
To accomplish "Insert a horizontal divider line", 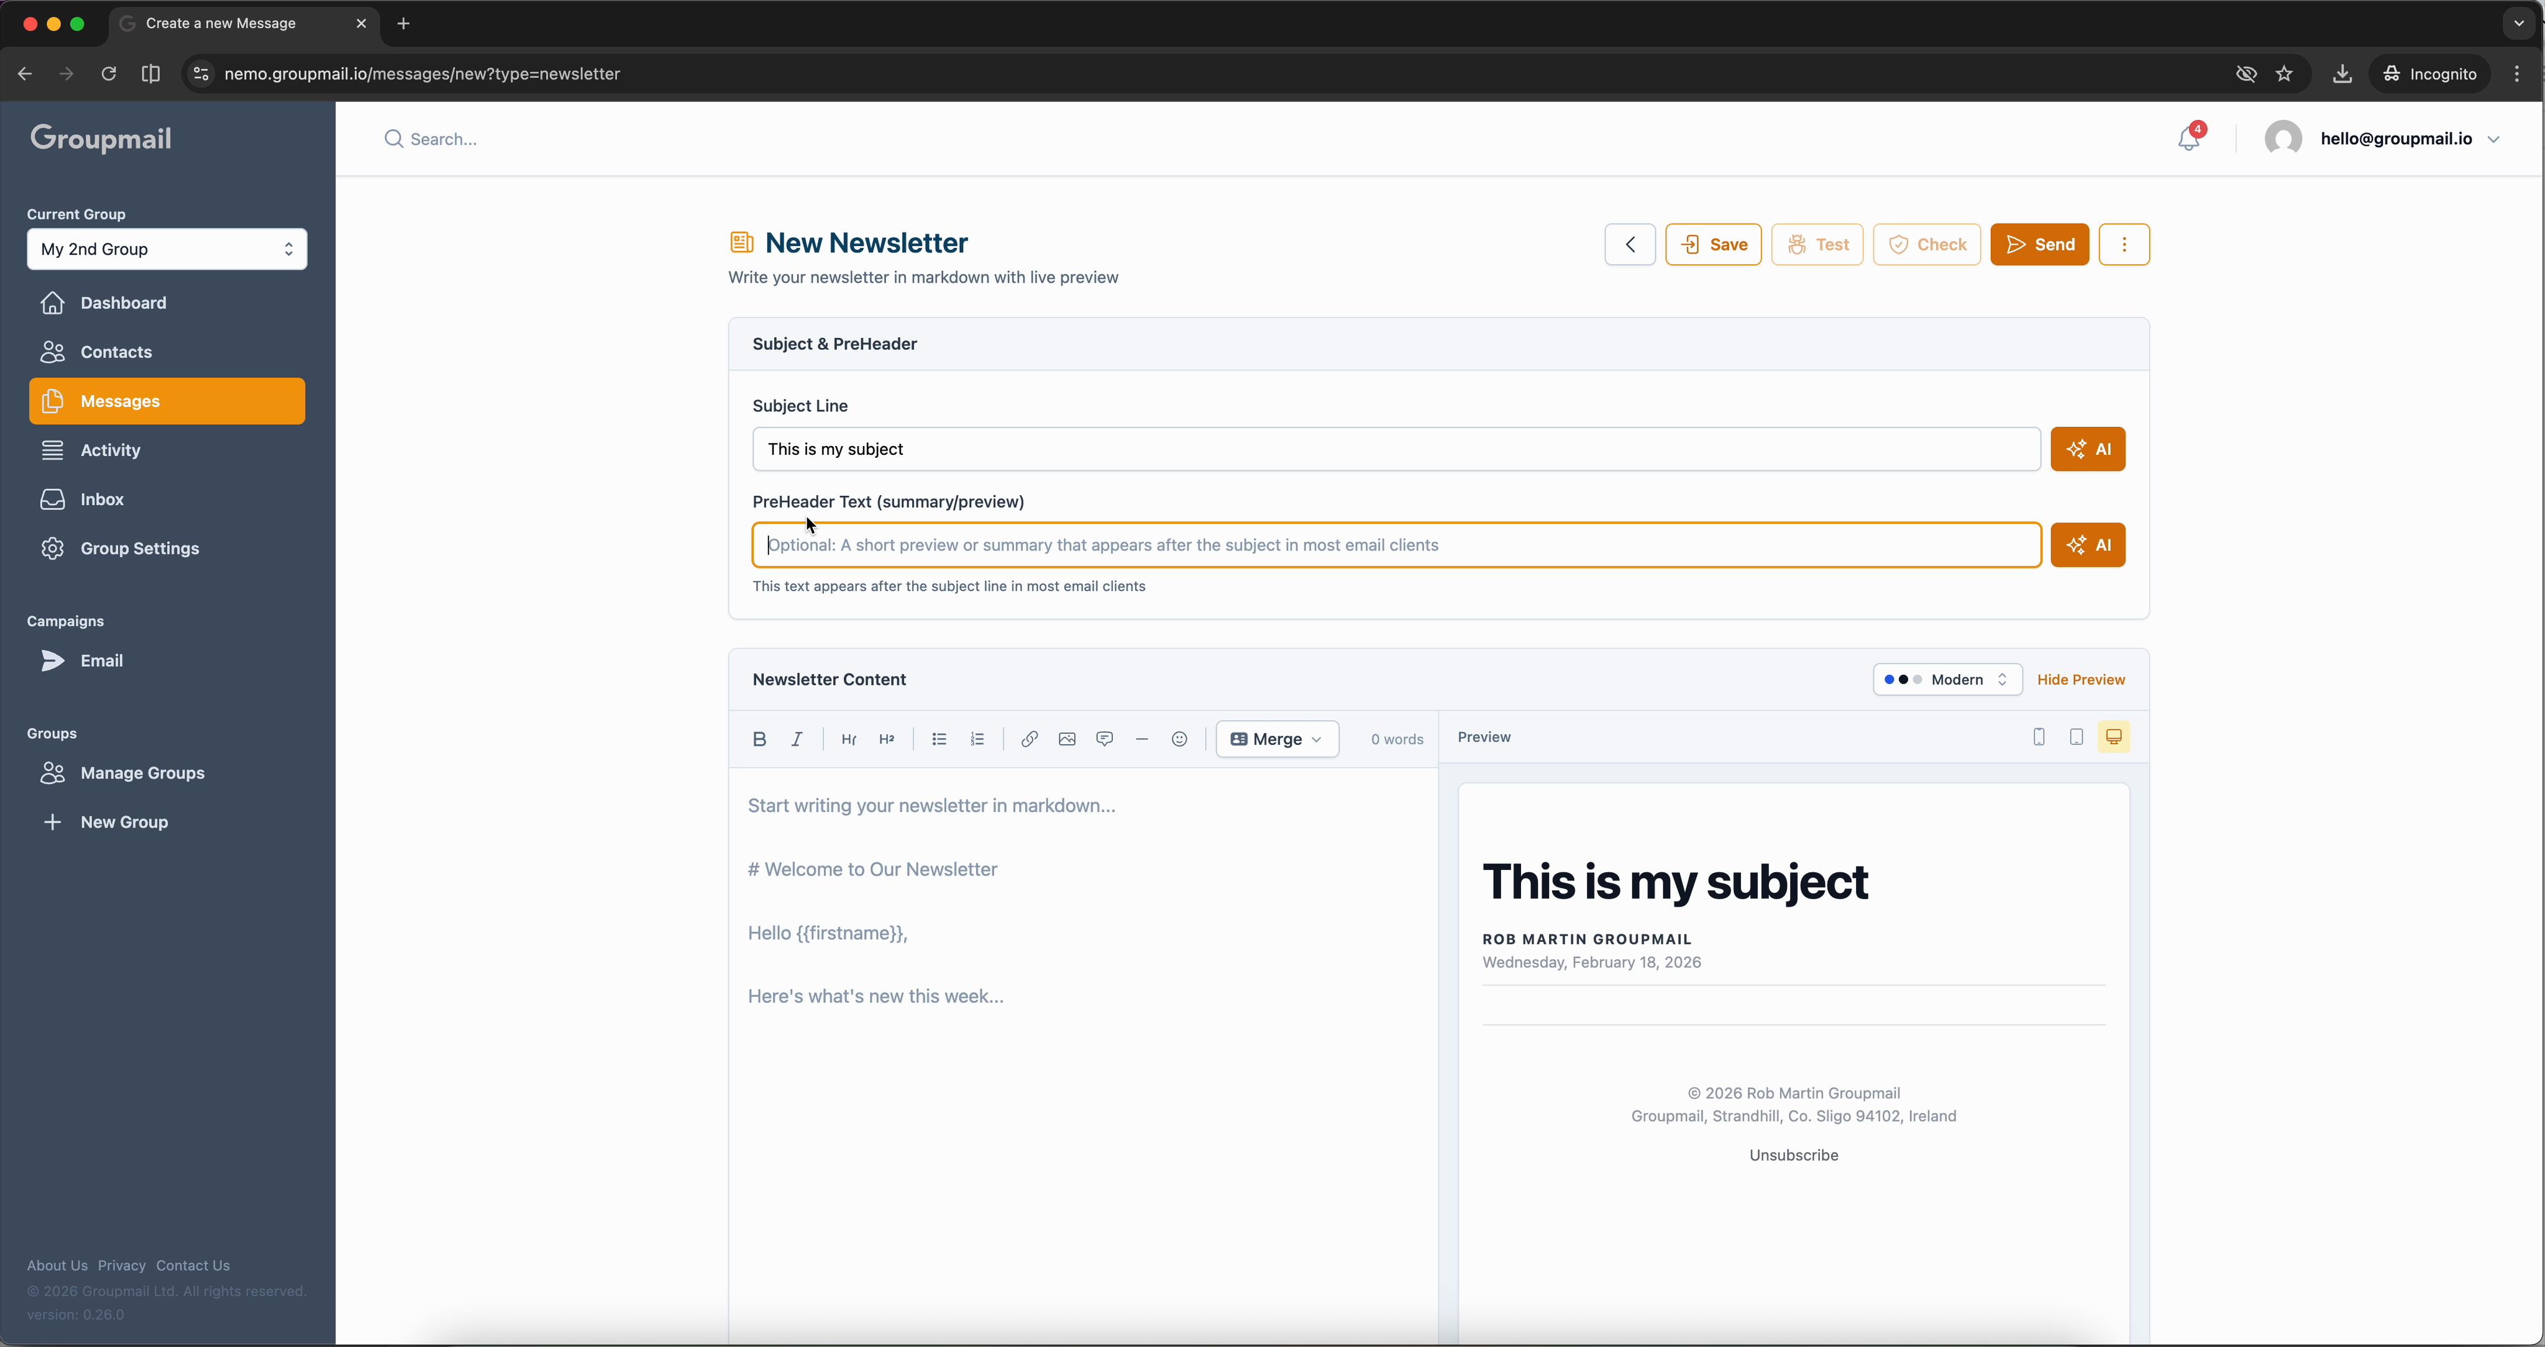I will (1141, 738).
